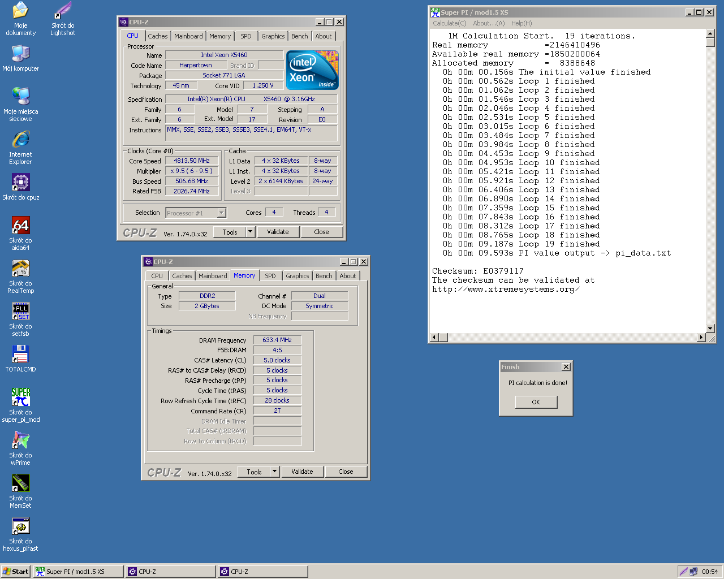724x579 pixels.
Task: Click Validate in top CPU-Z window
Action: 278,232
